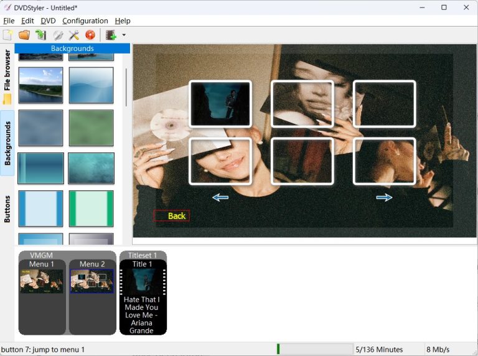
Task: Click the red Burn disc icon
Action: click(x=90, y=35)
